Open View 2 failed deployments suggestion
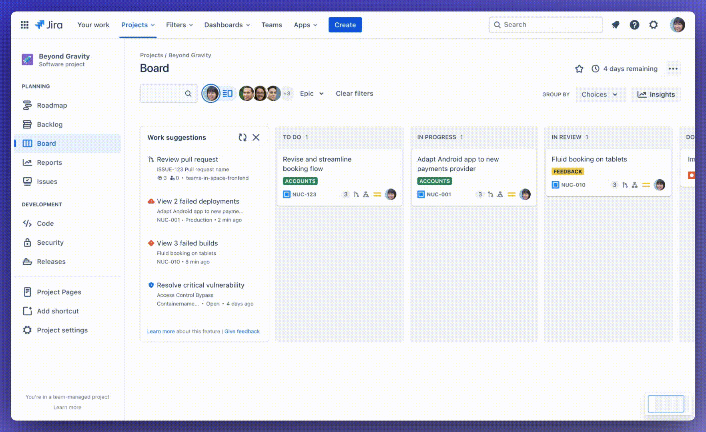Image resolution: width=706 pixels, height=432 pixels. point(198,201)
